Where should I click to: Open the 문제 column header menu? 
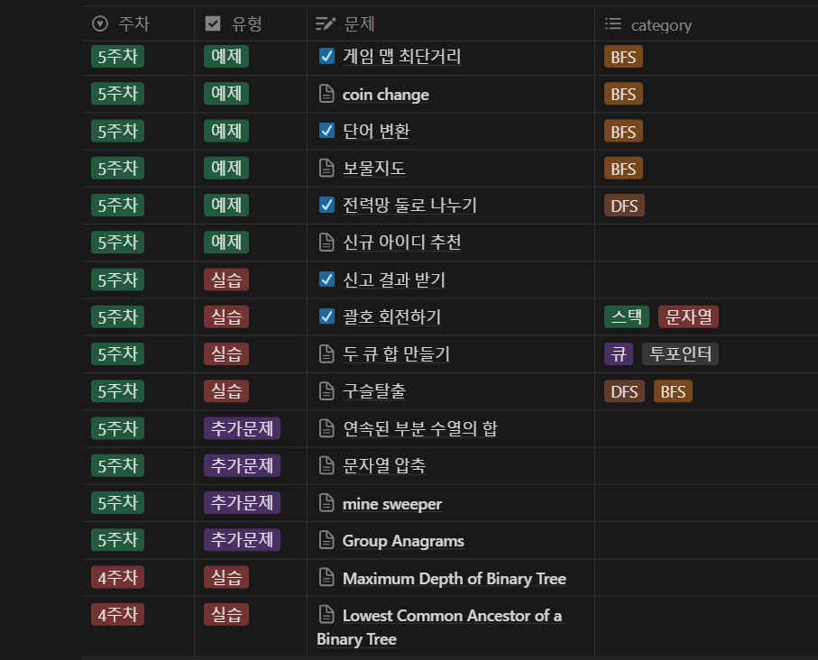pos(451,23)
